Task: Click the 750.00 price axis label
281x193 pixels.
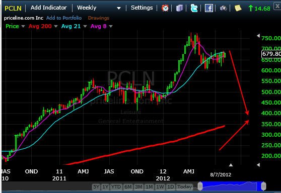Action: (x=271, y=38)
